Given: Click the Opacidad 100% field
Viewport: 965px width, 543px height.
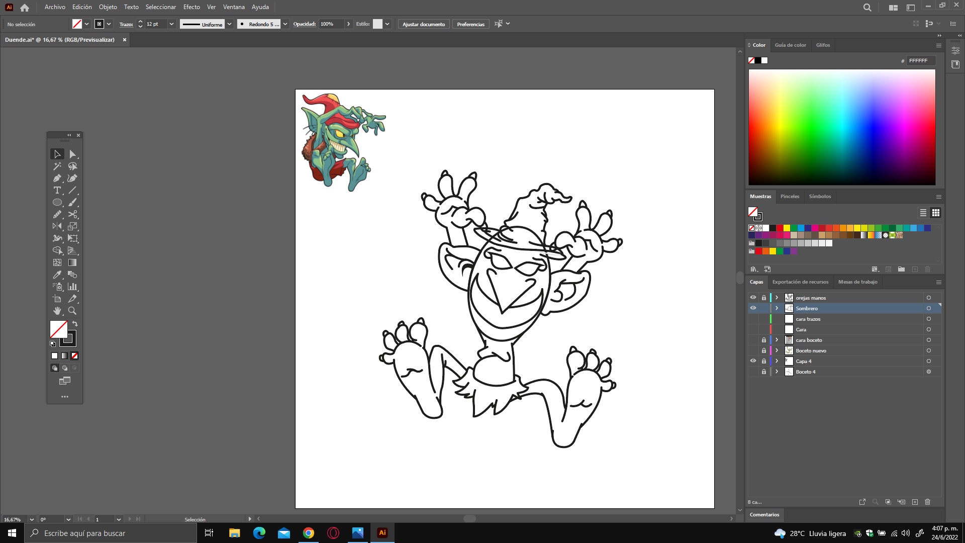Looking at the screenshot, I should (331, 24).
